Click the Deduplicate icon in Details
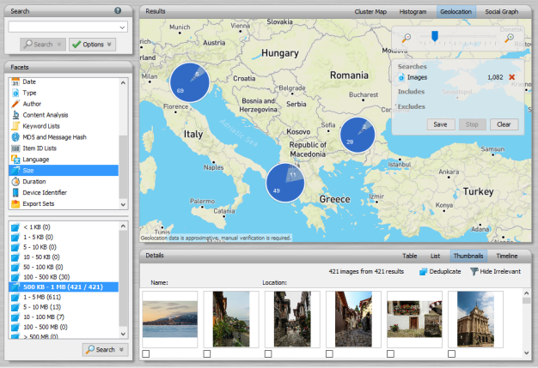Viewport: 538px width, 368px height. coord(424,271)
